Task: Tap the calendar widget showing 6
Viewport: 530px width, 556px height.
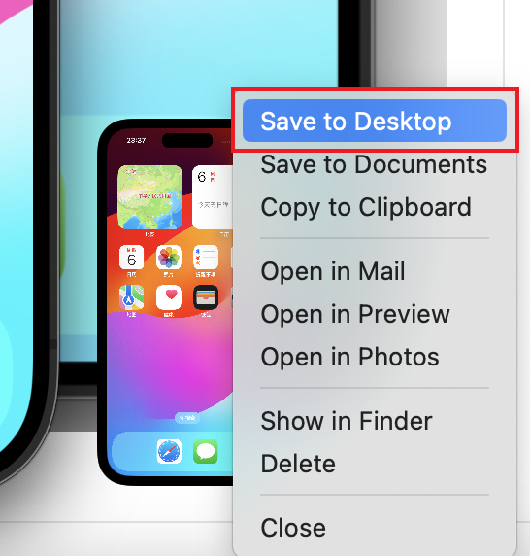Action: 213,197
